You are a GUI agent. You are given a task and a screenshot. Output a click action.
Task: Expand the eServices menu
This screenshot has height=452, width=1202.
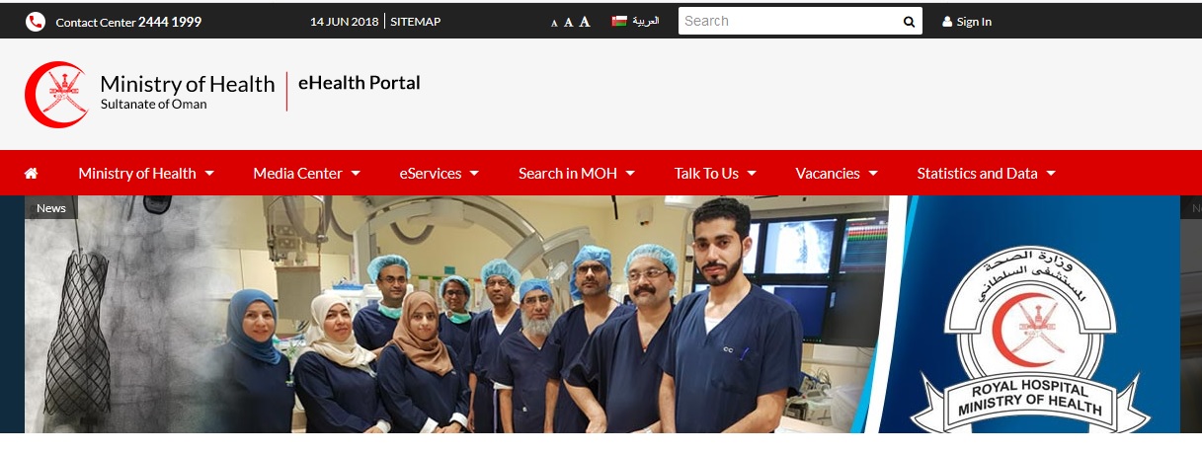click(x=439, y=174)
